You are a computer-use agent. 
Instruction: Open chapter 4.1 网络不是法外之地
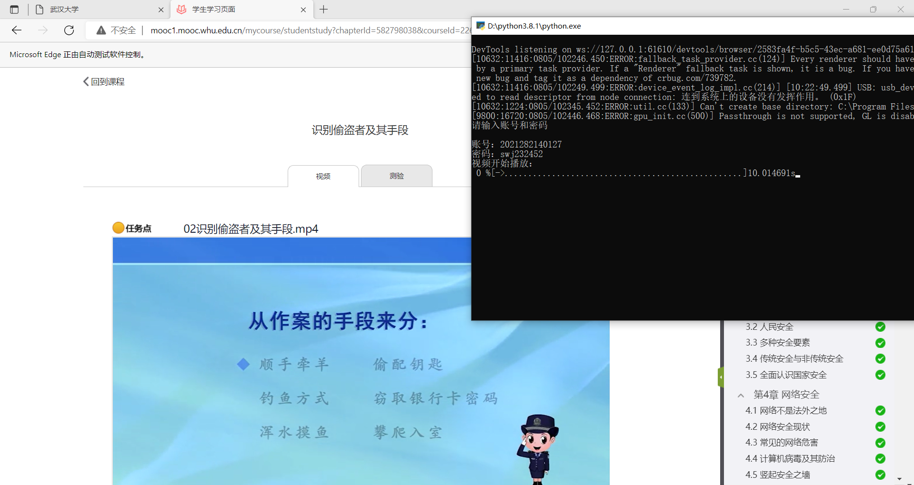[786, 411]
